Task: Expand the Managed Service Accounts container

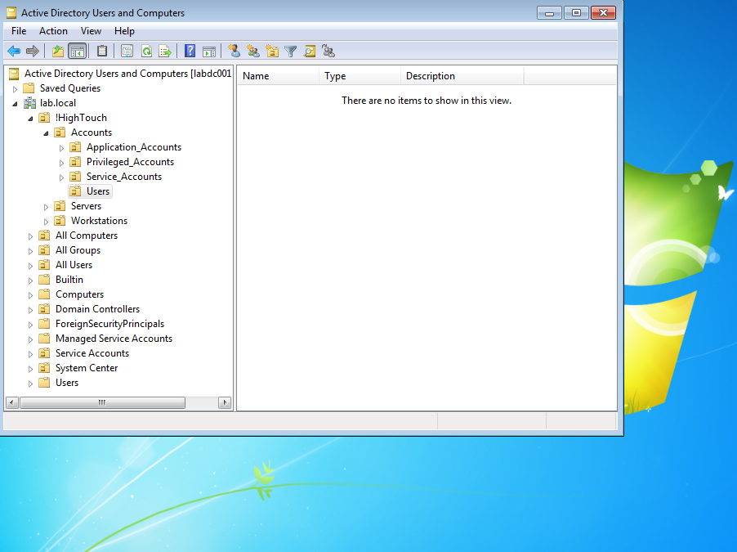Action: coord(30,339)
